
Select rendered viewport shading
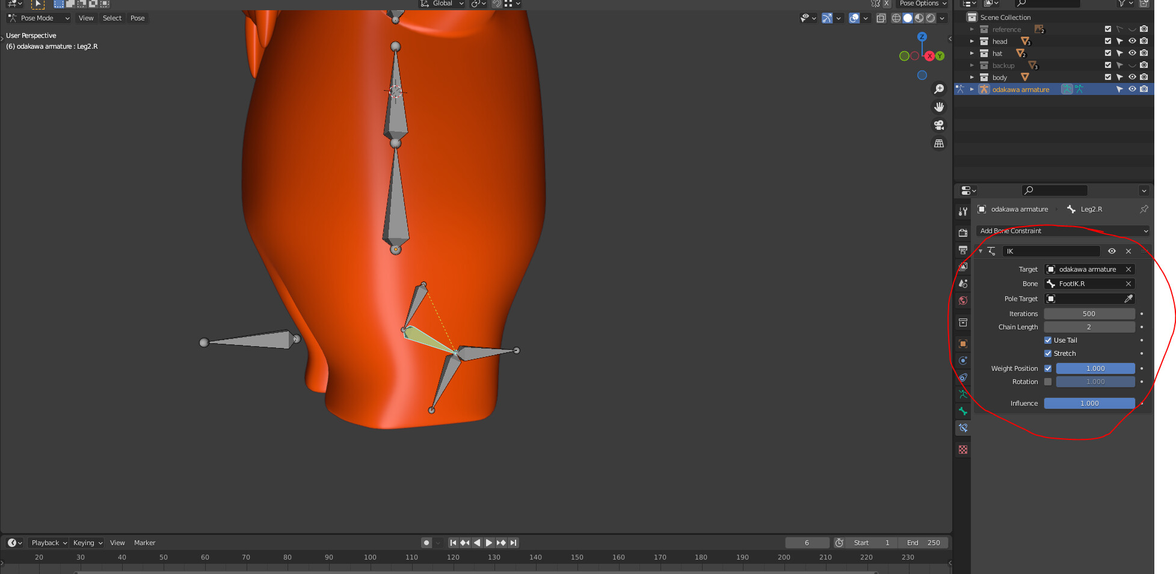pos(931,18)
